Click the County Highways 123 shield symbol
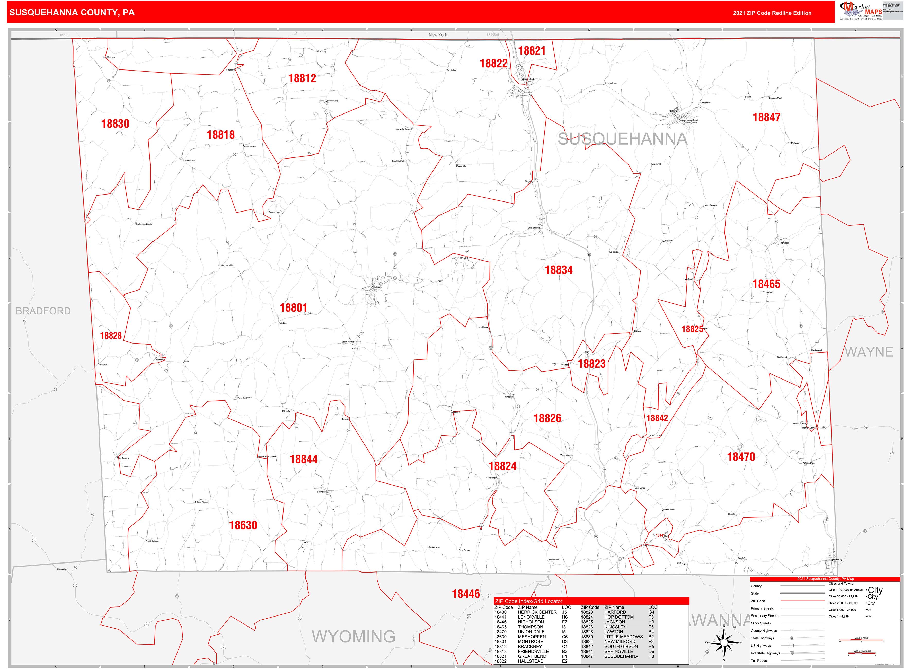Screen dimensions: 911x669 [792, 630]
